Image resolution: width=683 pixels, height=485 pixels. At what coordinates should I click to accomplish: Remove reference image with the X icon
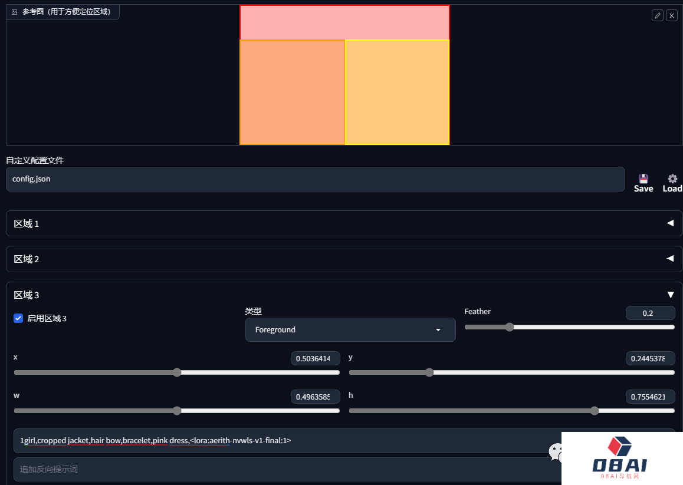tap(671, 16)
